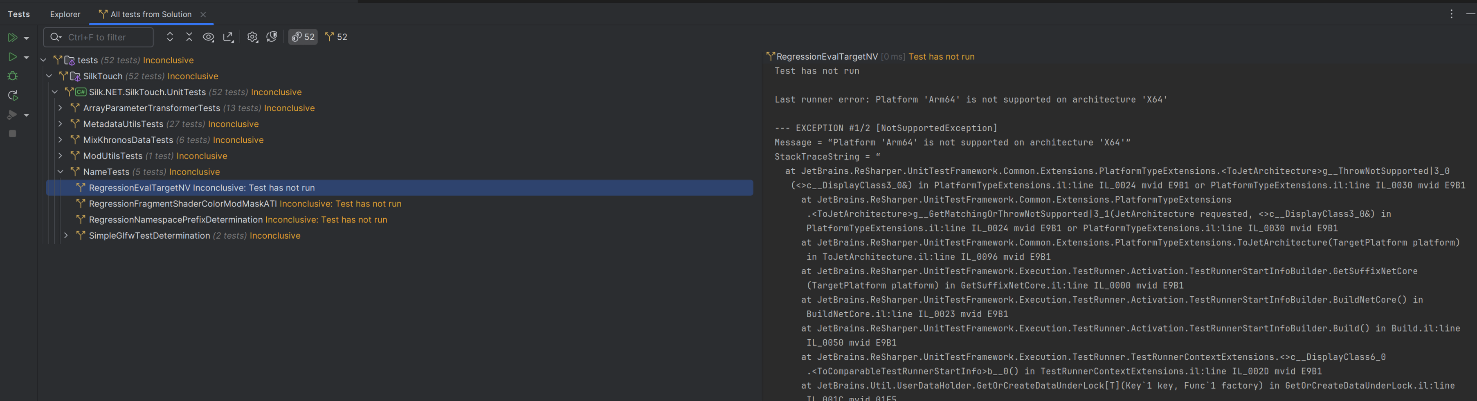
Task: Click the shield continuous testing icon
Action: (x=272, y=37)
